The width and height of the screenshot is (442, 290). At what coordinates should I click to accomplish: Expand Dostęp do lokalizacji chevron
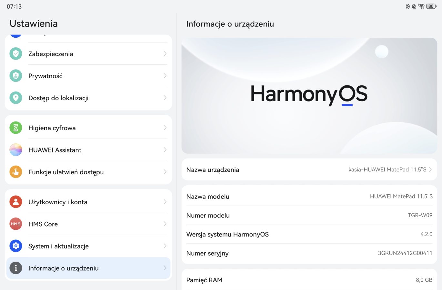[x=165, y=98]
